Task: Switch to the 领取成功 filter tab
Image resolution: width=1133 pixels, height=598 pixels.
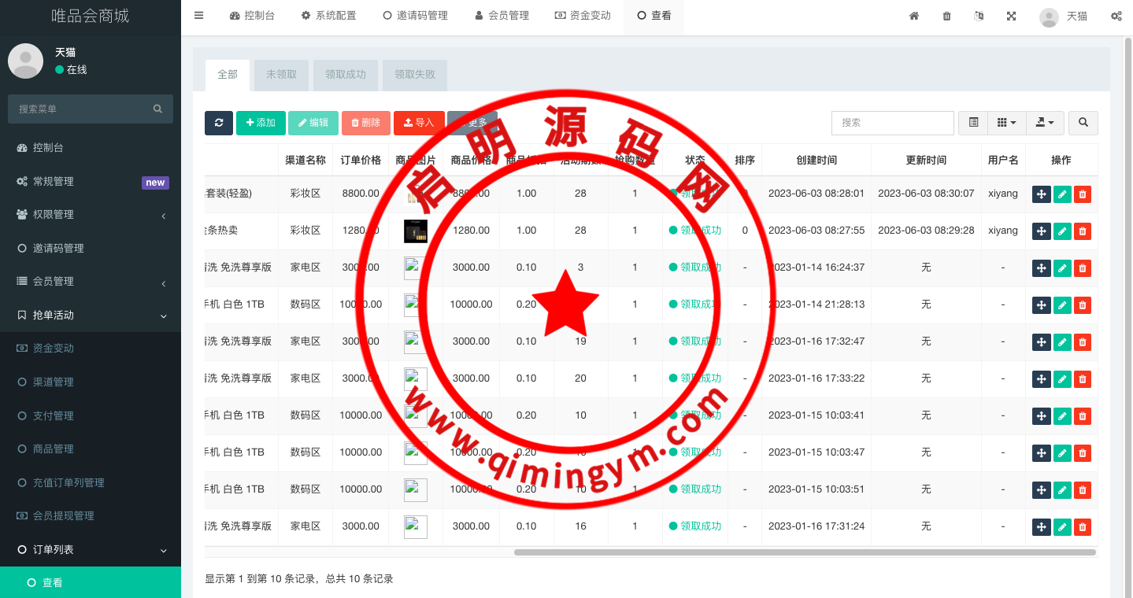Action: (346, 75)
